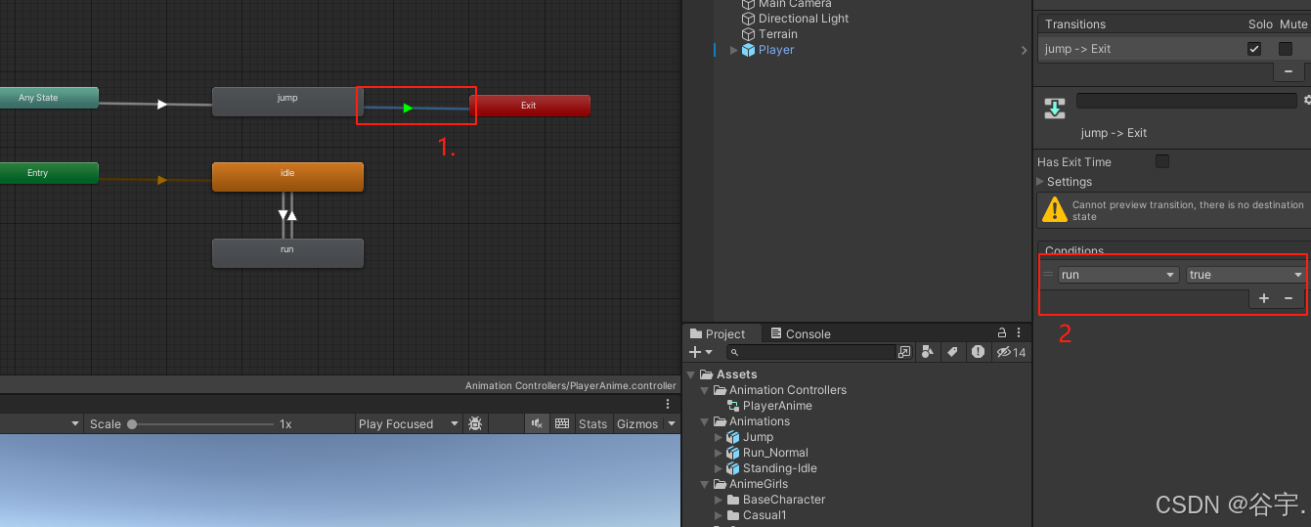This screenshot has width=1311, height=527.
Task: Click the Player prefab cube icon
Action: click(748, 50)
